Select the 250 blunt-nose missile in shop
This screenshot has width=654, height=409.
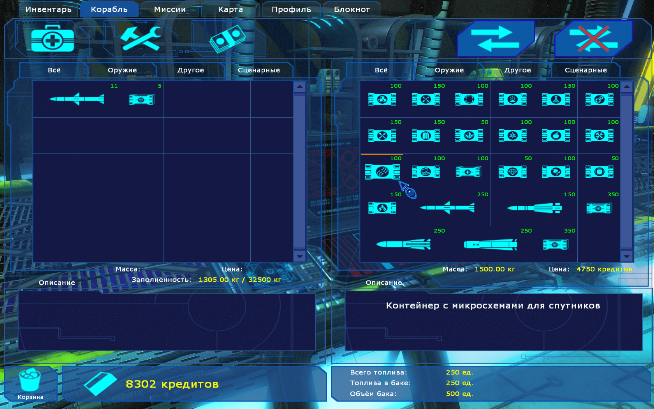click(490, 244)
